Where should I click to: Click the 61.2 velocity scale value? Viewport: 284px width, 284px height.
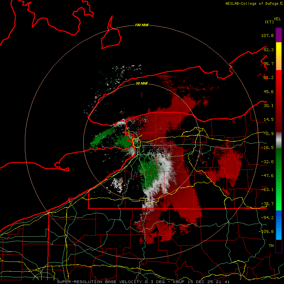coord(269,78)
